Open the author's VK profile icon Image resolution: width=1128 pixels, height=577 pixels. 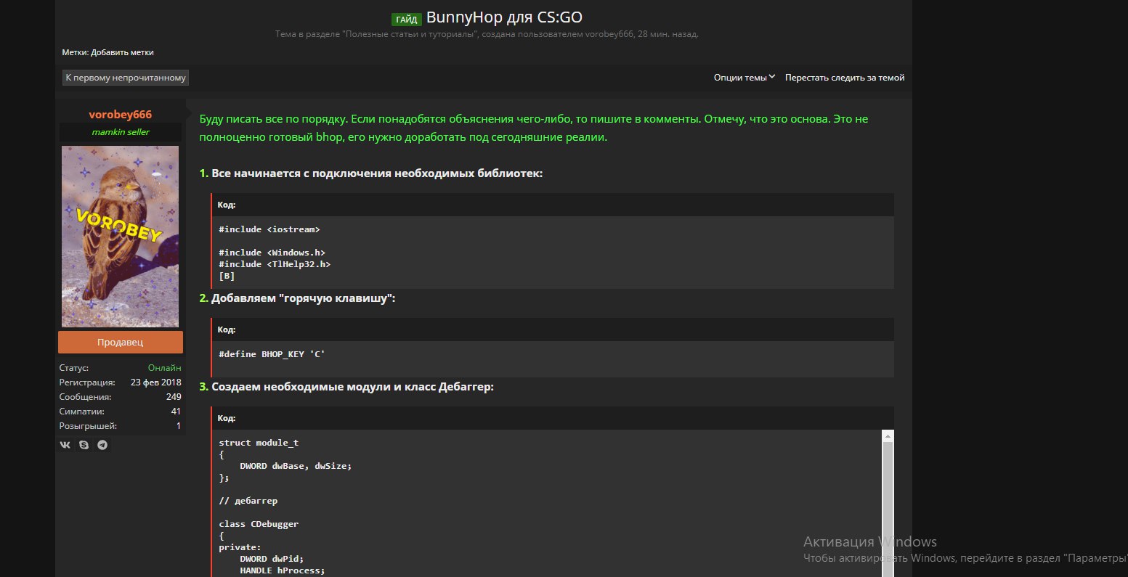[x=65, y=445]
